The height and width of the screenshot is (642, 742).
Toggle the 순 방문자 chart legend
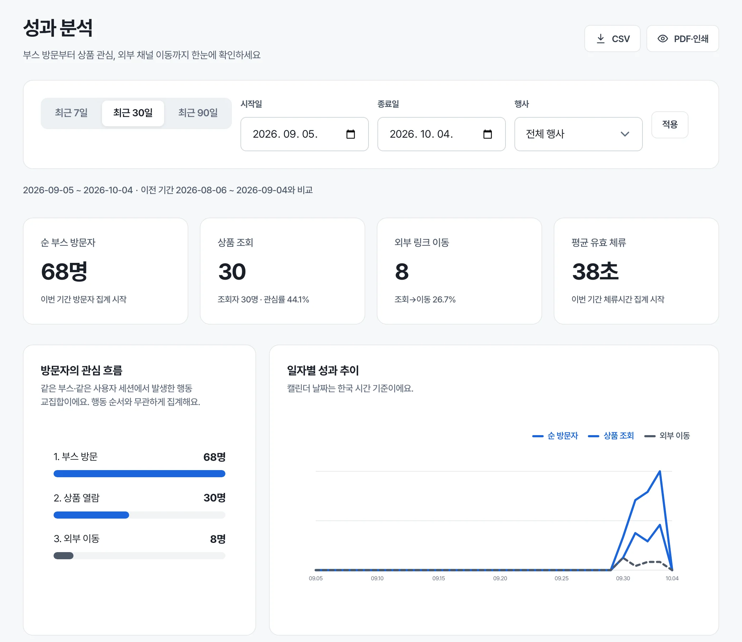point(555,435)
